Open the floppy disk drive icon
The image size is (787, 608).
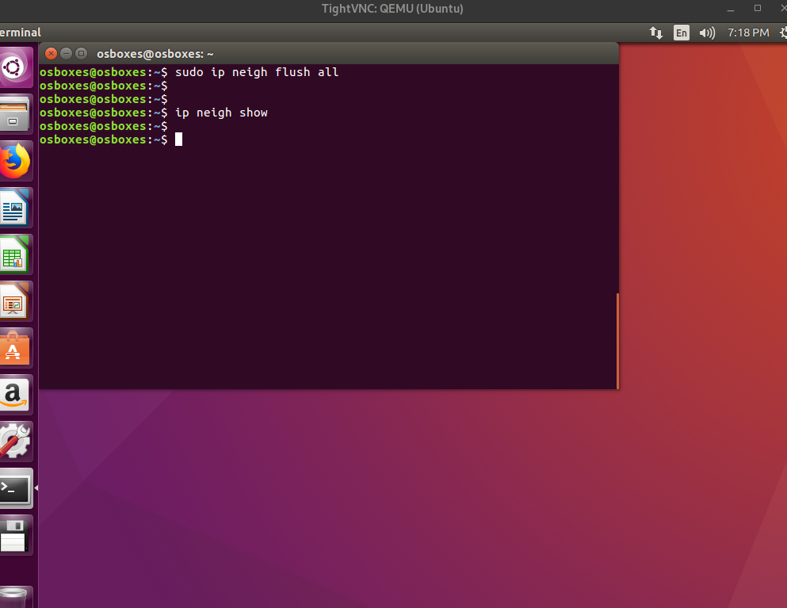point(15,535)
